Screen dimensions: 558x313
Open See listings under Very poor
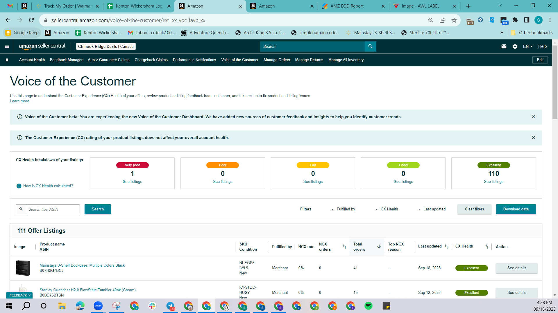(132, 182)
